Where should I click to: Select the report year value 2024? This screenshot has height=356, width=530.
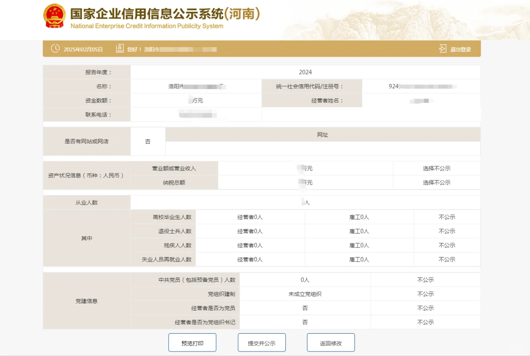[x=305, y=72]
